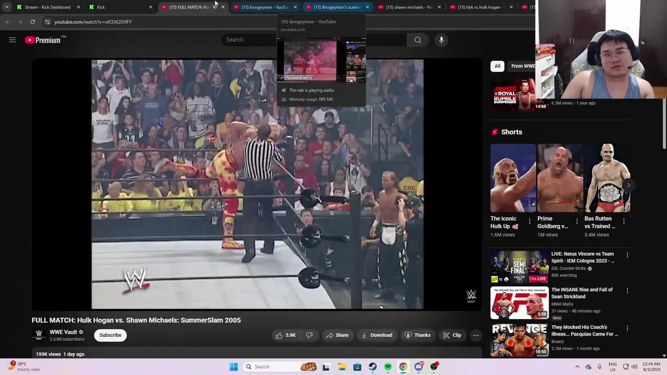This screenshot has height=375, width=667.
Task: Switch to the Kick tab
Action: tap(120, 7)
